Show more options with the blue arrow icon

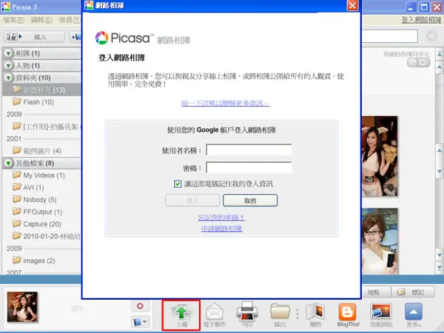(414, 312)
